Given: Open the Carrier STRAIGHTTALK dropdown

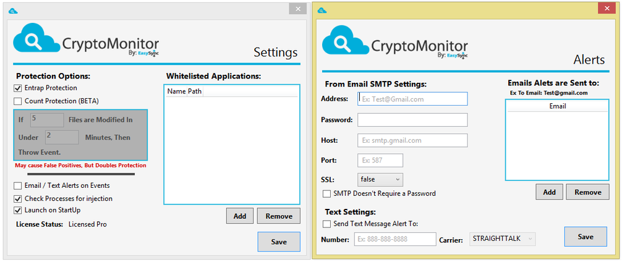Looking at the screenshot, I should (502, 239).
